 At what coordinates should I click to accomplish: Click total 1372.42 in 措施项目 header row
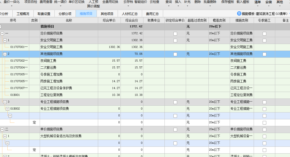[x=136, y=27]
